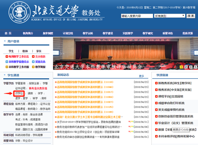Viewport: 198px width, 145px height.
Task: Click the 搜索 search button
Action: point(191,16)
